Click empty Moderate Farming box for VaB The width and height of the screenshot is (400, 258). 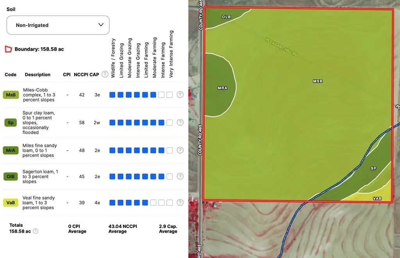tap(153, 203)
